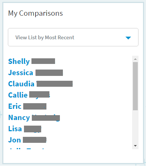Choose Jon in the comparisons list
This screenshot has width=146, height=166.
tap(27, 140)
